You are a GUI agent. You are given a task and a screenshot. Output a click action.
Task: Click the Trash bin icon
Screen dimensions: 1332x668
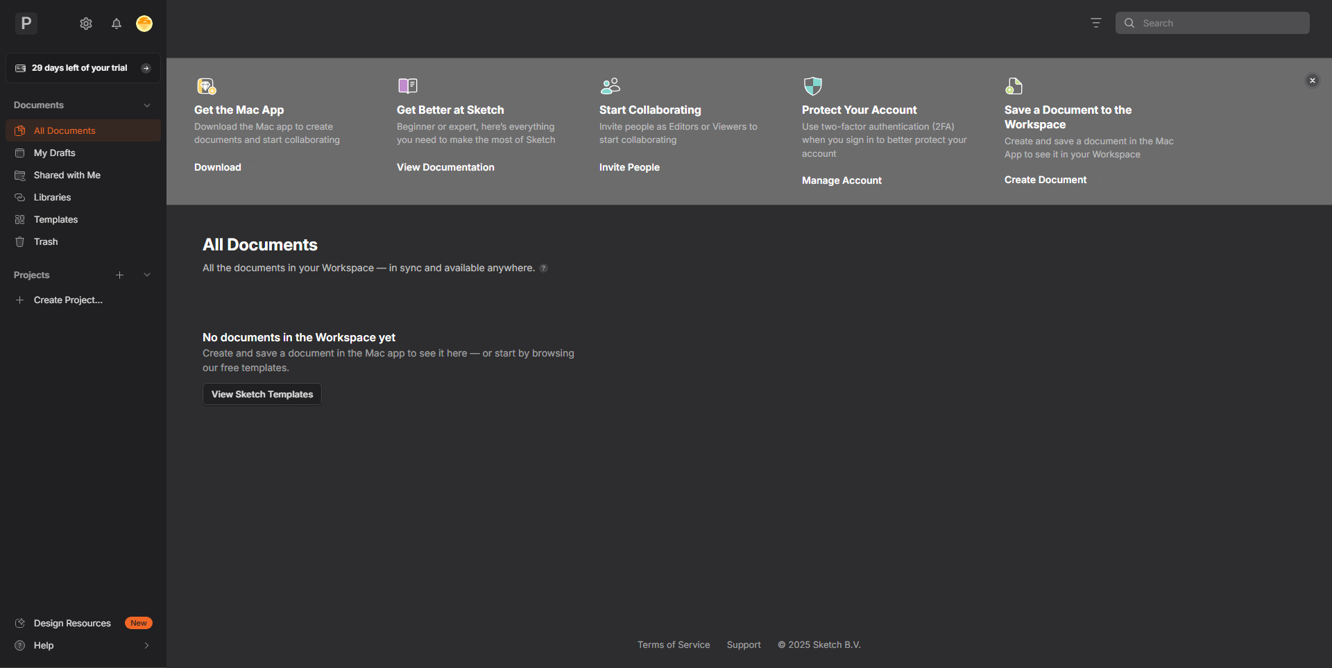pos(20,241)
